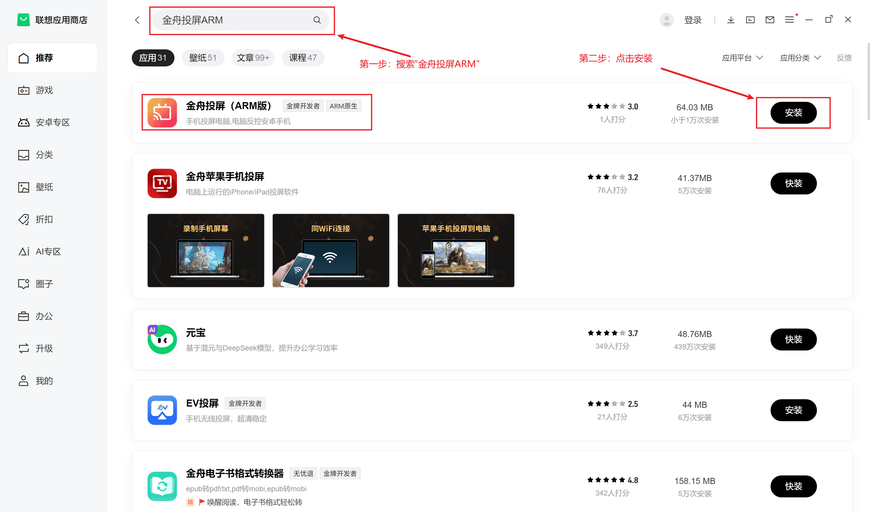Screen dimensions: 870x512
Task: Open the EV投屏 title
Action: pyautogui.click(x=202, y=403)
